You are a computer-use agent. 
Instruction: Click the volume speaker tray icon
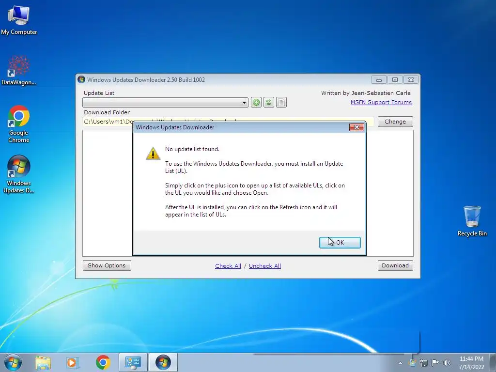(x=447, y=363)
